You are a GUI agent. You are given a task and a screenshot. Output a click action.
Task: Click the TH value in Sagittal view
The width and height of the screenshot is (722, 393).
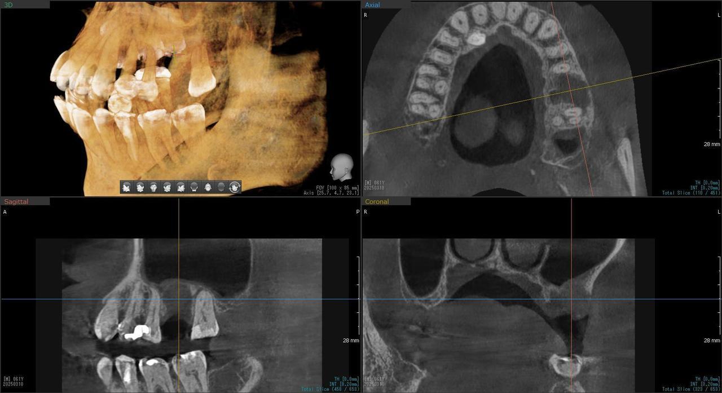[x=342, y=379]
